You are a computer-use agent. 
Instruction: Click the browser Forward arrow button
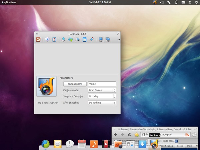(122, 135)
